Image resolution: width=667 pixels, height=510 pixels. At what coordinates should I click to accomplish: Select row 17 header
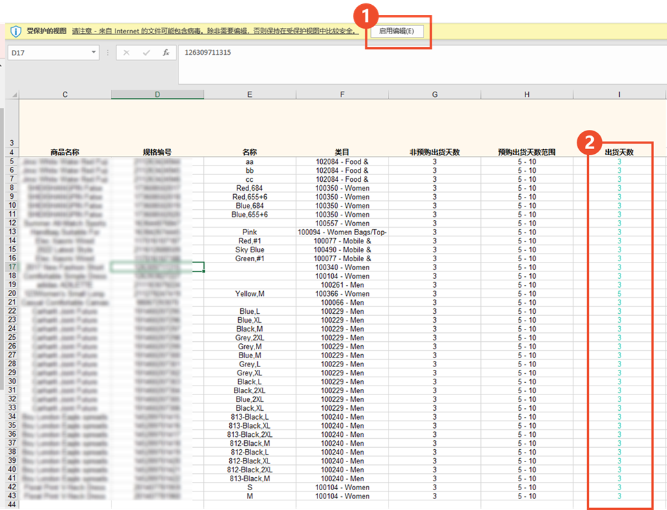point(12,267)
